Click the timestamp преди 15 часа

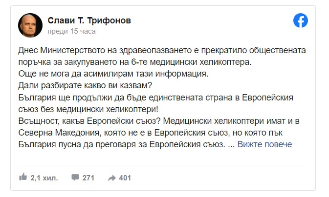click(x=71, y=31)
